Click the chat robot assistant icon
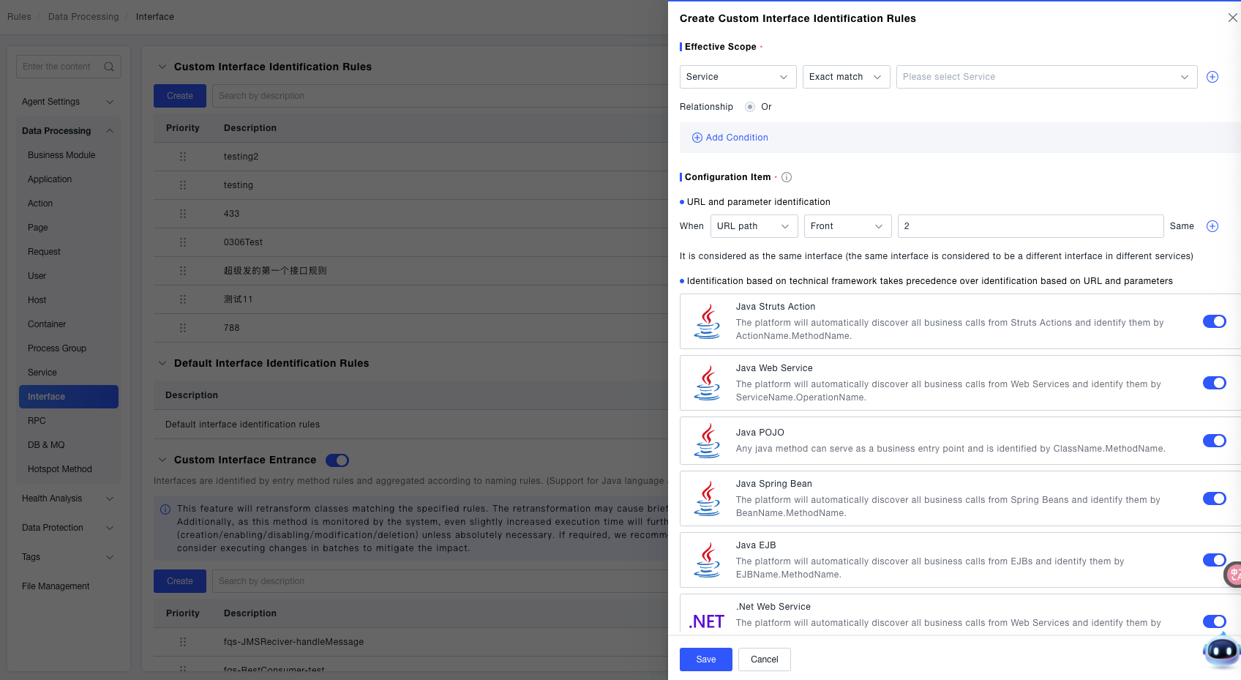This screenshot has width=1241, height=680. pyautogui.click(x=1221, y=650)
